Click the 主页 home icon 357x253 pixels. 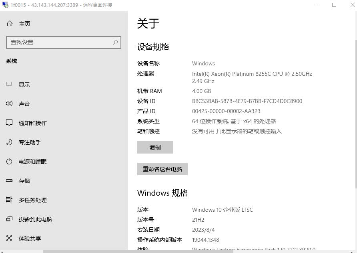click(x=9, y=23)
